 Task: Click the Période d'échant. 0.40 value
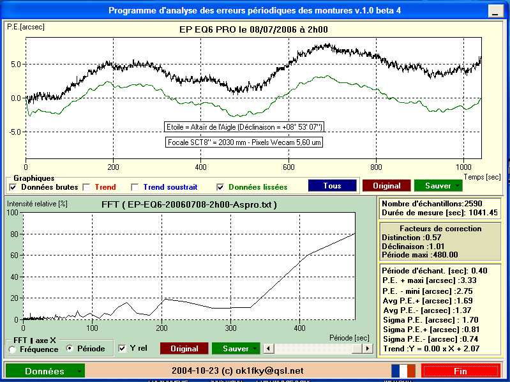point(435,271)
